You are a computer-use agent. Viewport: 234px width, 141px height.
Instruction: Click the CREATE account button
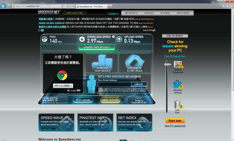(x=139, y=84)
